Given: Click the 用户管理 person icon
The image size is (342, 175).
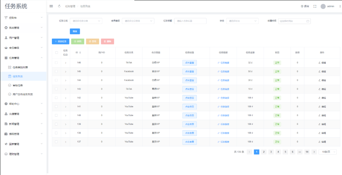Looking at the screenshot, I should pyautogui.click(x=6, y=38).
